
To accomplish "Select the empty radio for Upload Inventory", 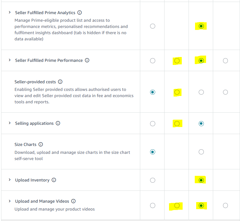I will click(x=153, y=180).
